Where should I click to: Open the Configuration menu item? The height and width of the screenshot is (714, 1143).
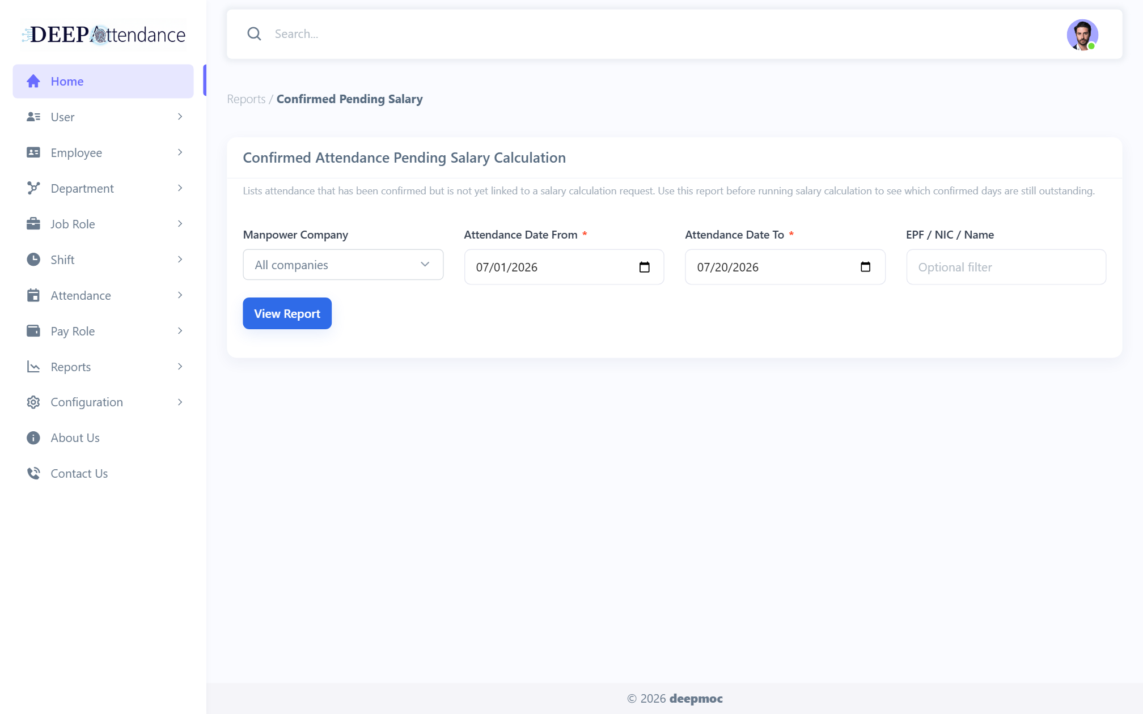tap(103, 402)
